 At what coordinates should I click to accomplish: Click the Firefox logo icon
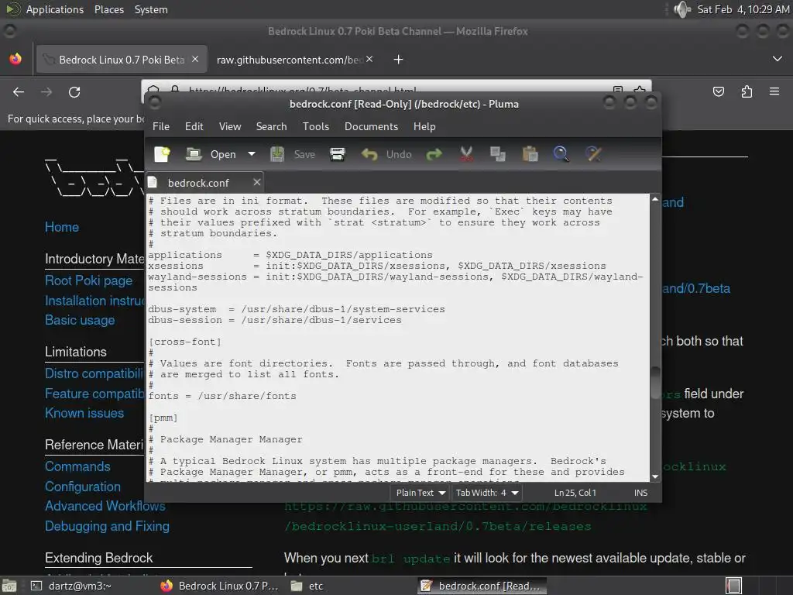(15, 59)
